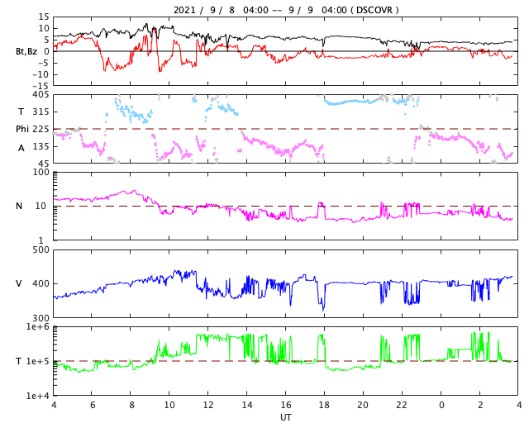Click the 15 tick on the Bt,Bz axis
This screenshot has height=423, width=529.
[x=44, y=17]
